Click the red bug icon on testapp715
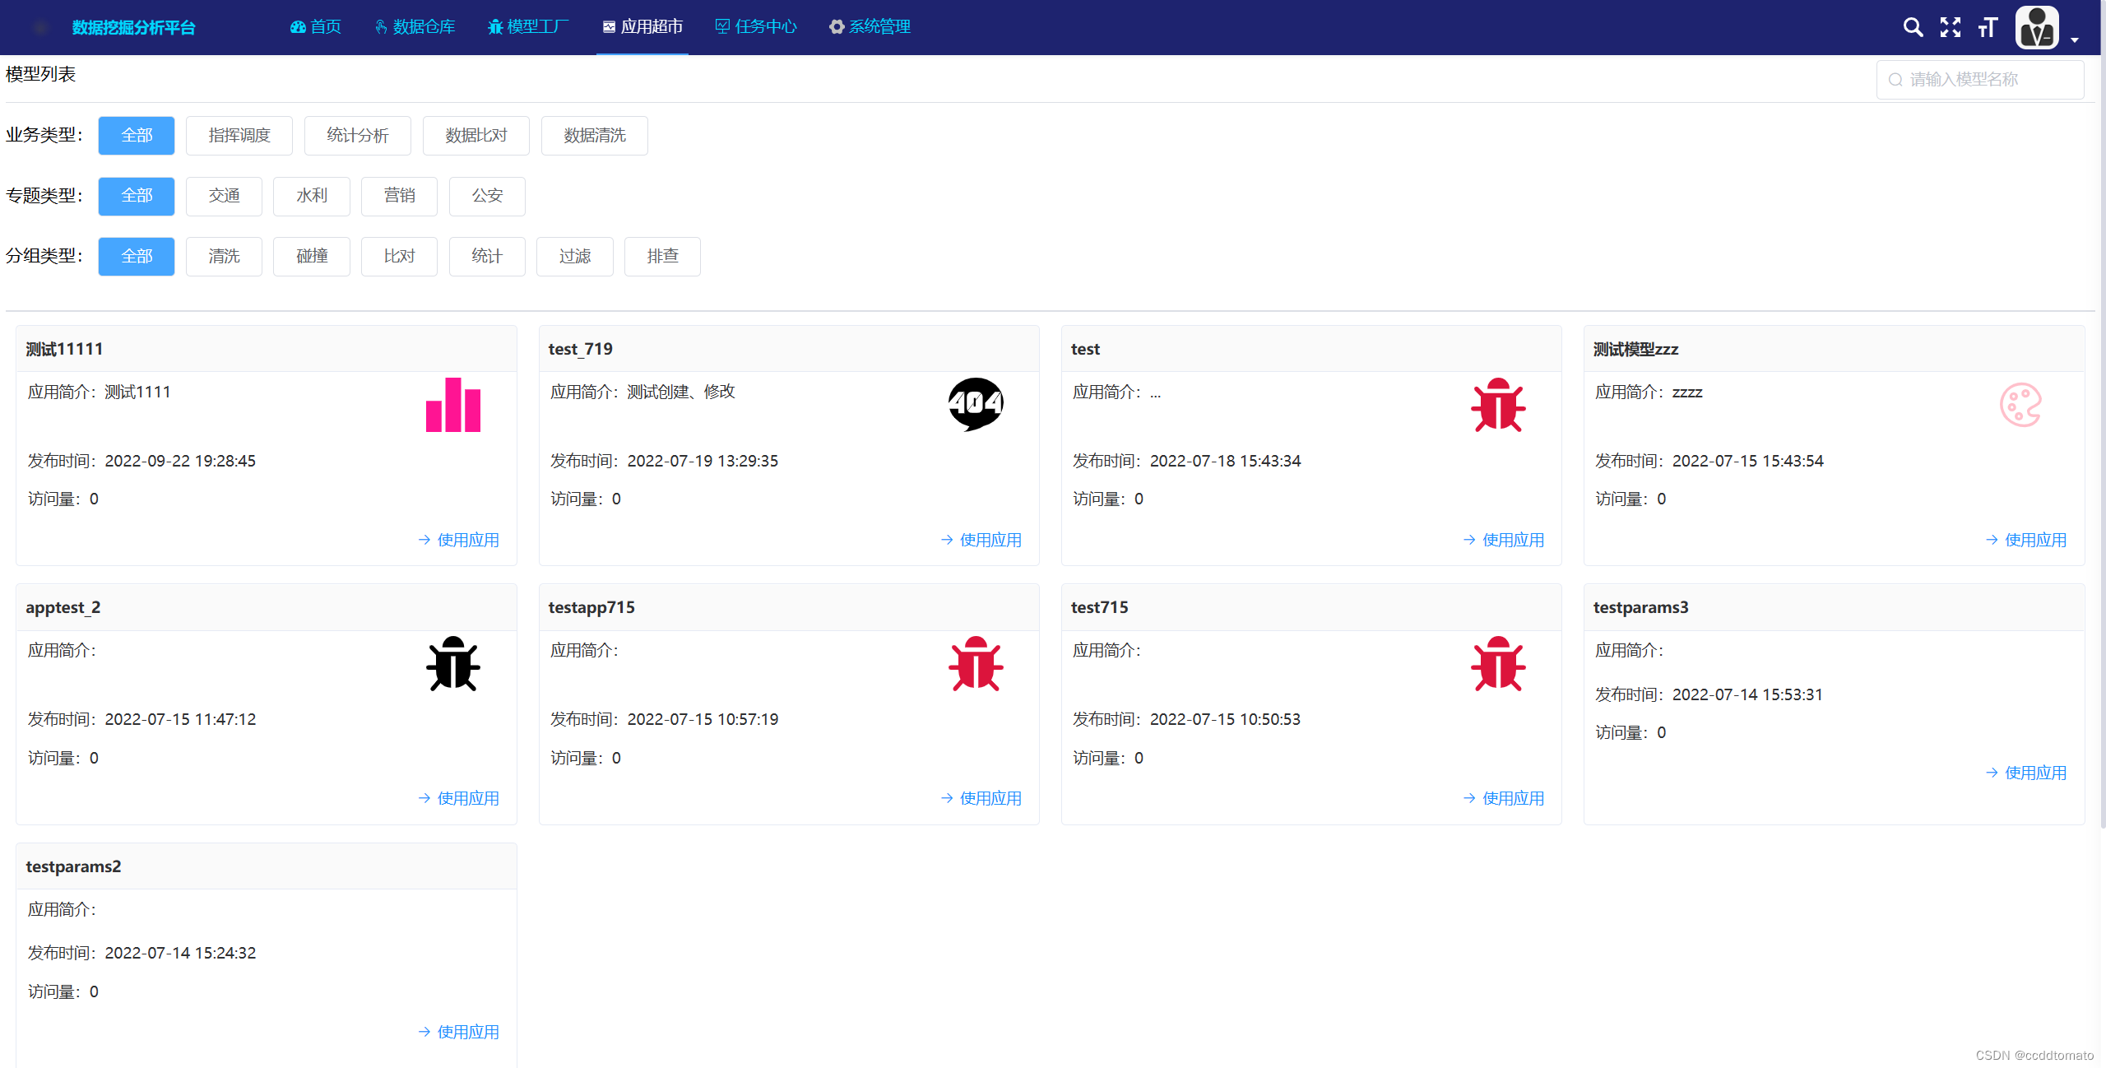 (x=976, y=663)
